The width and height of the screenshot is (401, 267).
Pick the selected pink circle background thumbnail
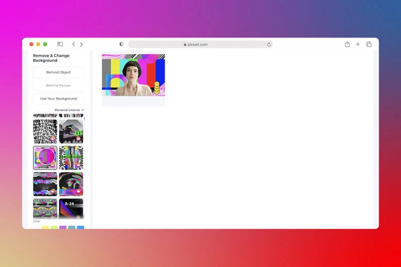click(45, 158)
